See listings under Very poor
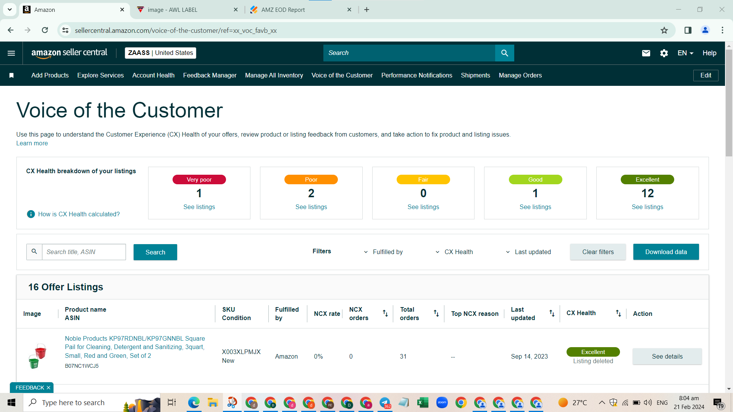The width and height of the screenshot is (733, 412). pyautogui.click(x=199, y=207)
